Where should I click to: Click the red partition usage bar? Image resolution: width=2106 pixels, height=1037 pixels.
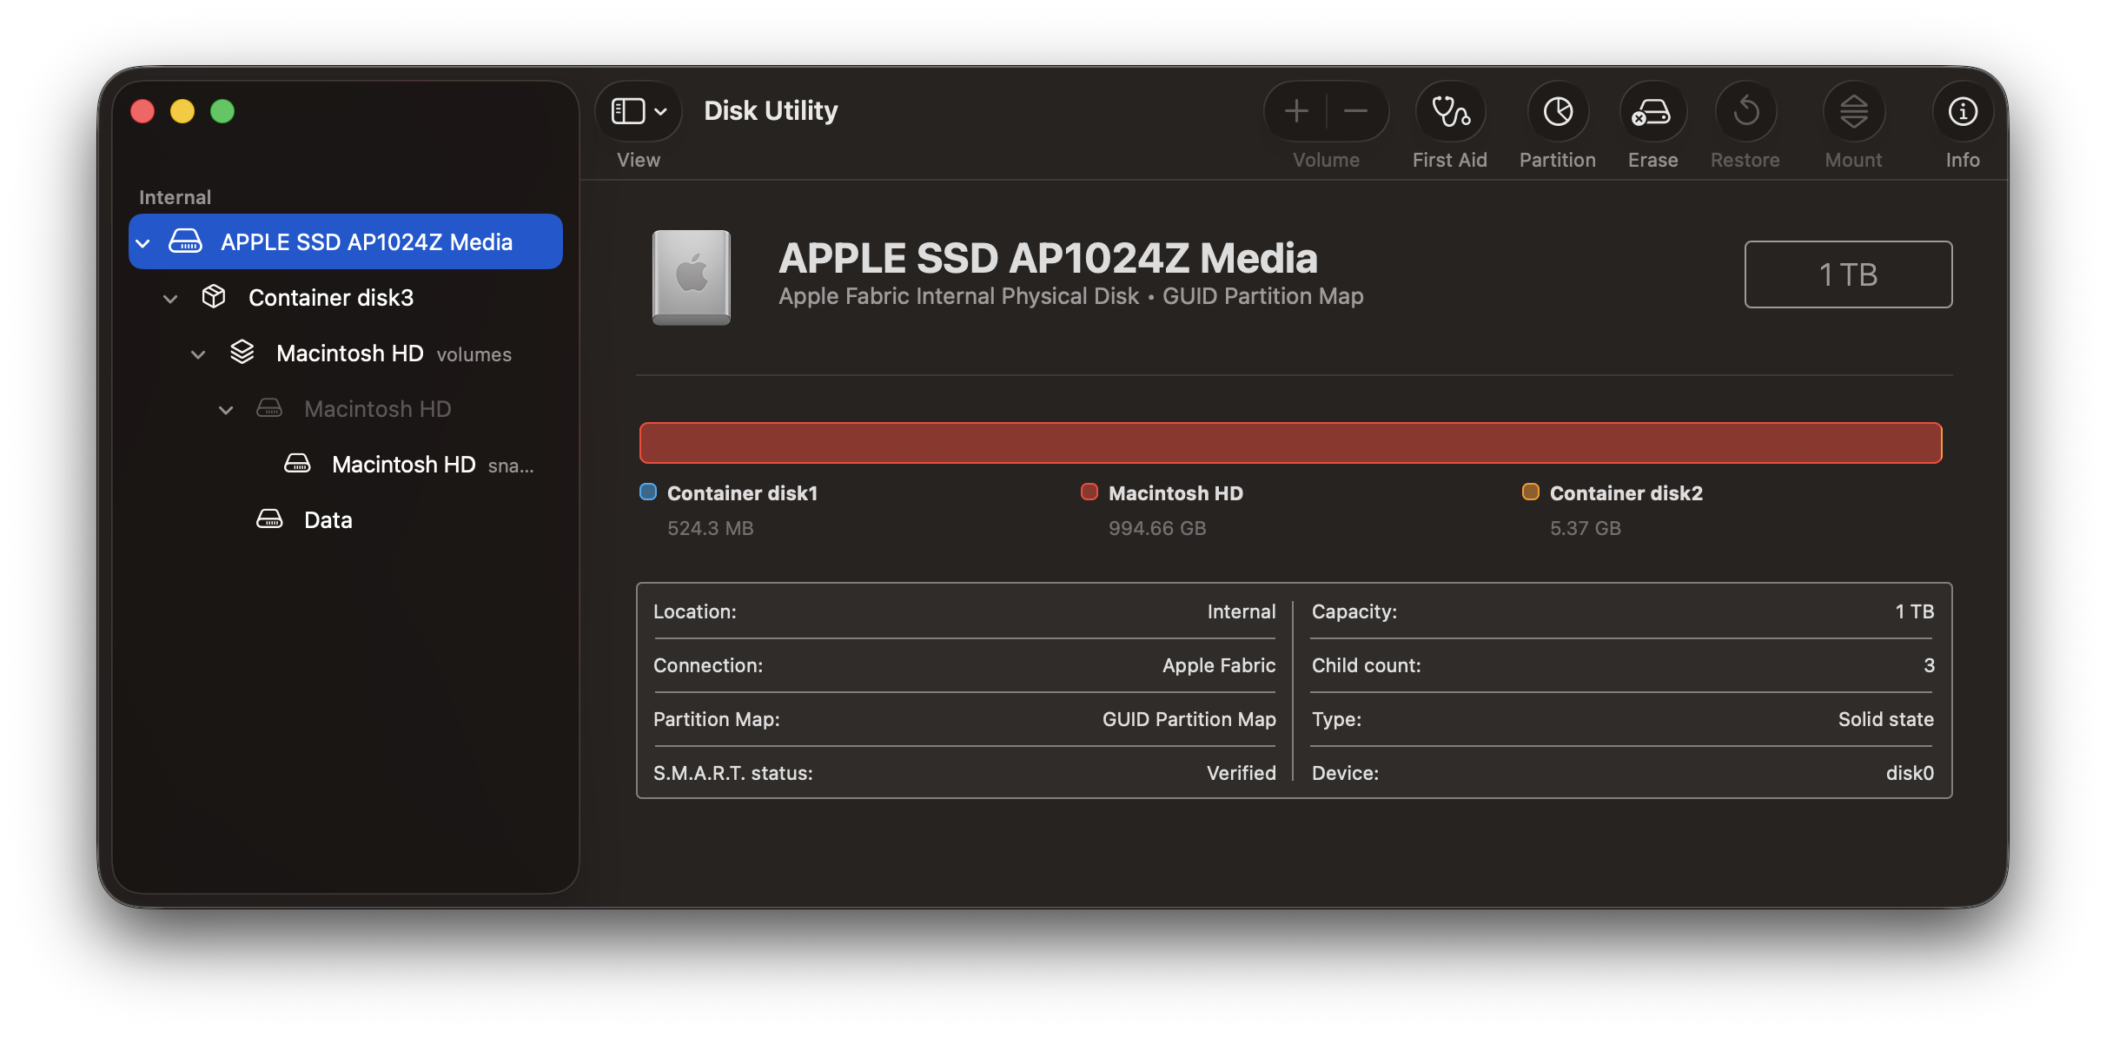[x=1290, y=443]
